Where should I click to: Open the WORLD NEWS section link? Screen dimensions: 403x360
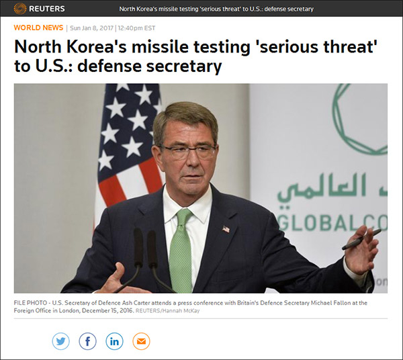click(38, 28)
